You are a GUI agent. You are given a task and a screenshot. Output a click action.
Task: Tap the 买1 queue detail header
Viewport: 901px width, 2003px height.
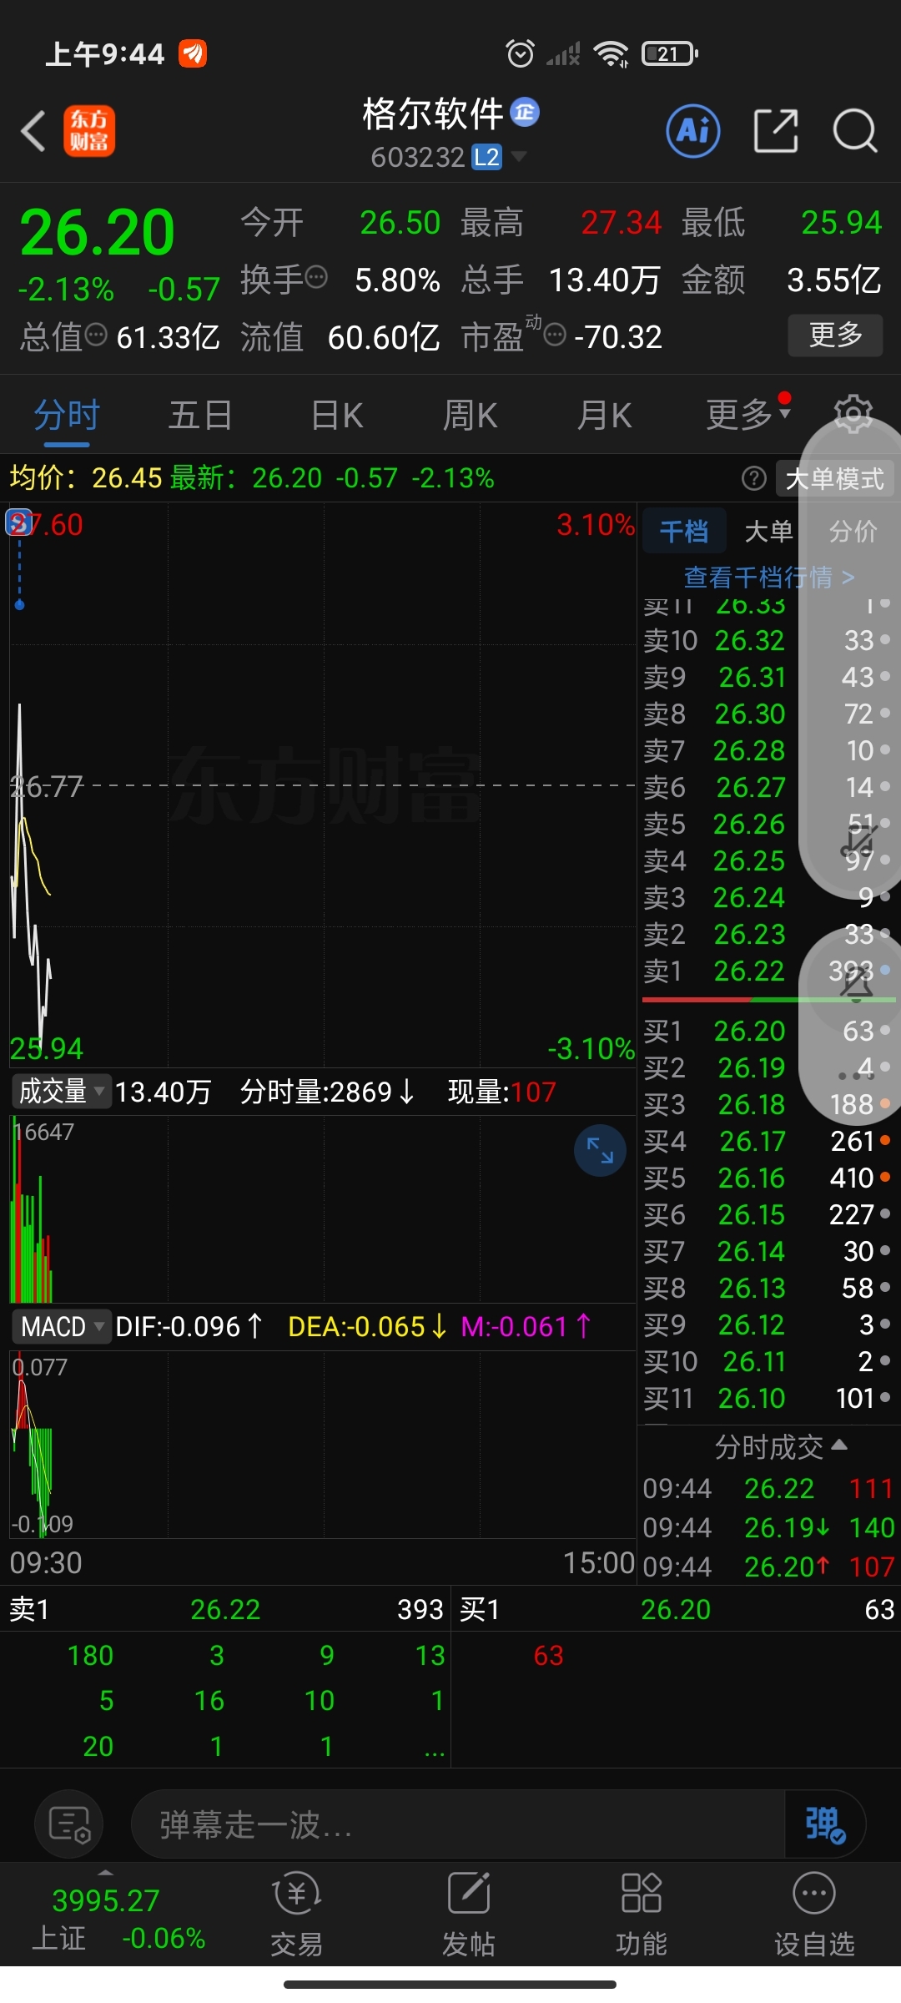point(677,1609)
